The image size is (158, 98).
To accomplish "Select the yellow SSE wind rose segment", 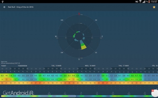I will [x=84, y=47].
